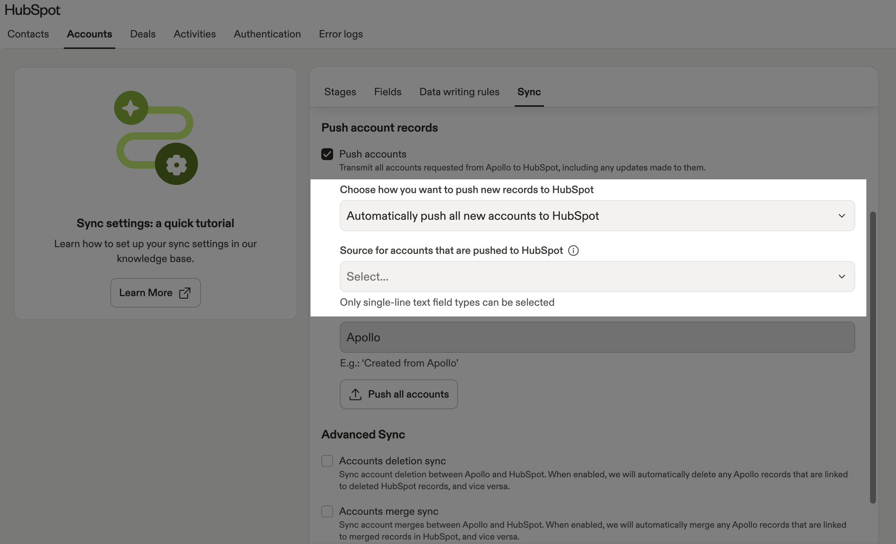Viewport: 896px width, 544px height.
Task: Open the Activities tab
Action: pyautogui.click(x=195, y=34)
